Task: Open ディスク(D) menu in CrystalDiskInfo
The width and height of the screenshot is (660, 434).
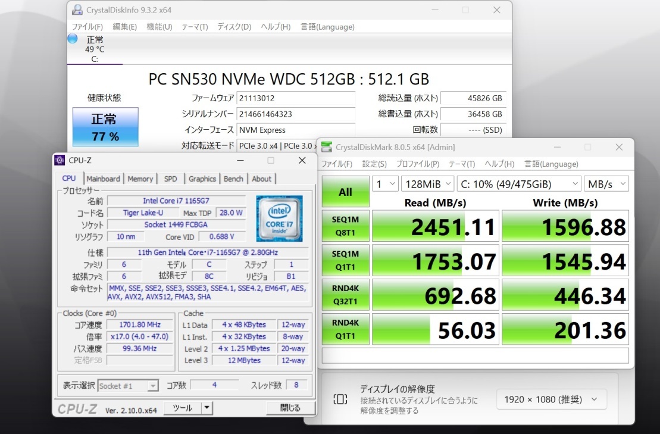Action: pos(234,27)
